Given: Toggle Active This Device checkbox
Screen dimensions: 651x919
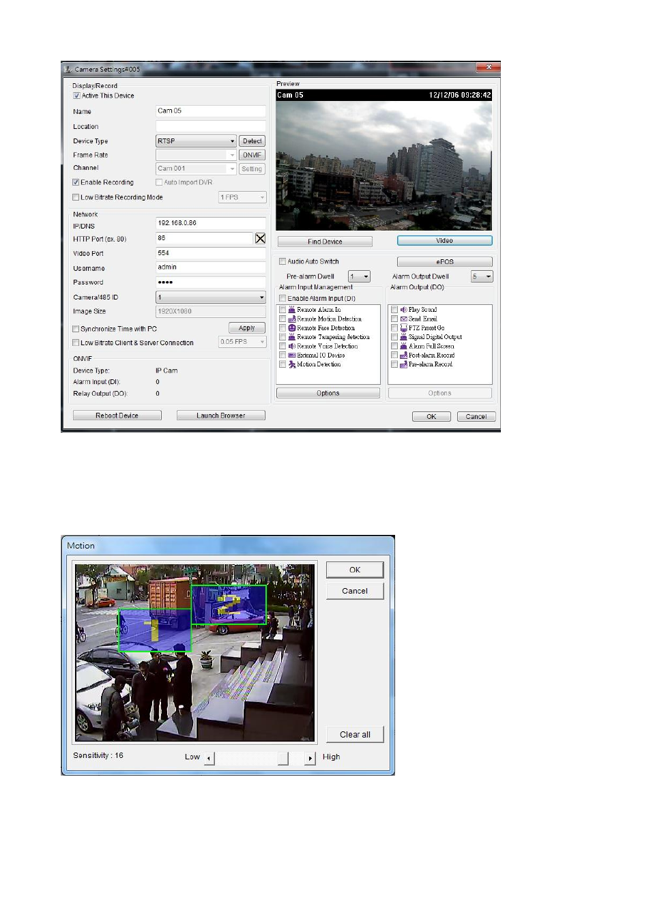Looking at the screenshot, I should click(x=76, y=96).
